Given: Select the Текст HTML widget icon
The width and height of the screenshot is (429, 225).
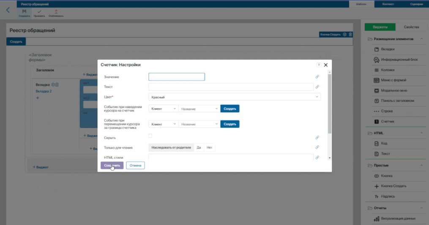Looking at the screenshot, I should click(377, 154).
